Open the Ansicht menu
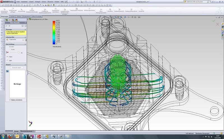Screen dimensions: 224x139 pyautogui.click(x=31, y=2)
